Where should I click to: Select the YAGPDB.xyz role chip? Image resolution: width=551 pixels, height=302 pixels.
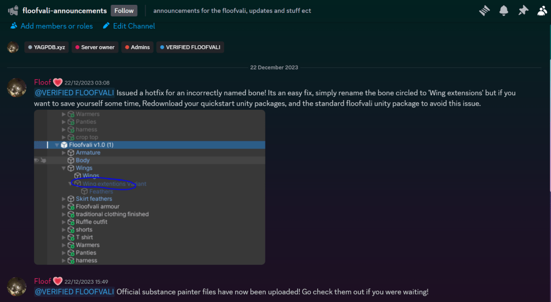46,47
